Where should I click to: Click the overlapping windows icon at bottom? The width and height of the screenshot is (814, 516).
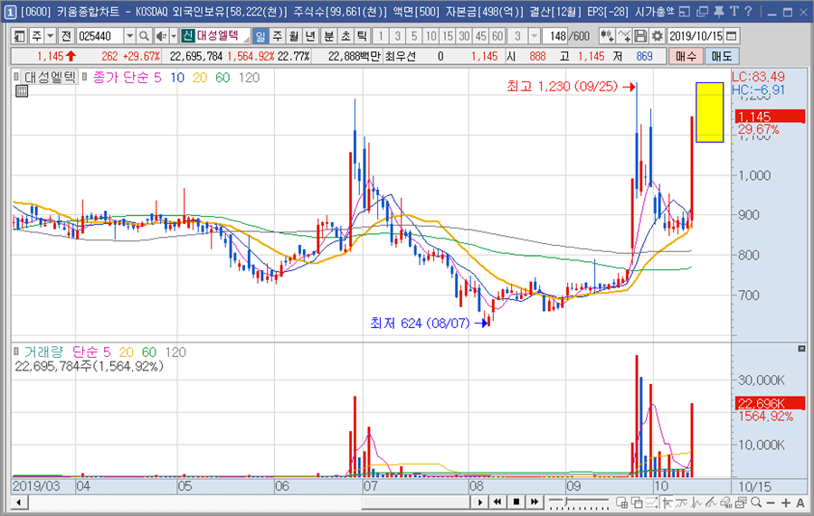pyautogui.click(x=637, y=502)
